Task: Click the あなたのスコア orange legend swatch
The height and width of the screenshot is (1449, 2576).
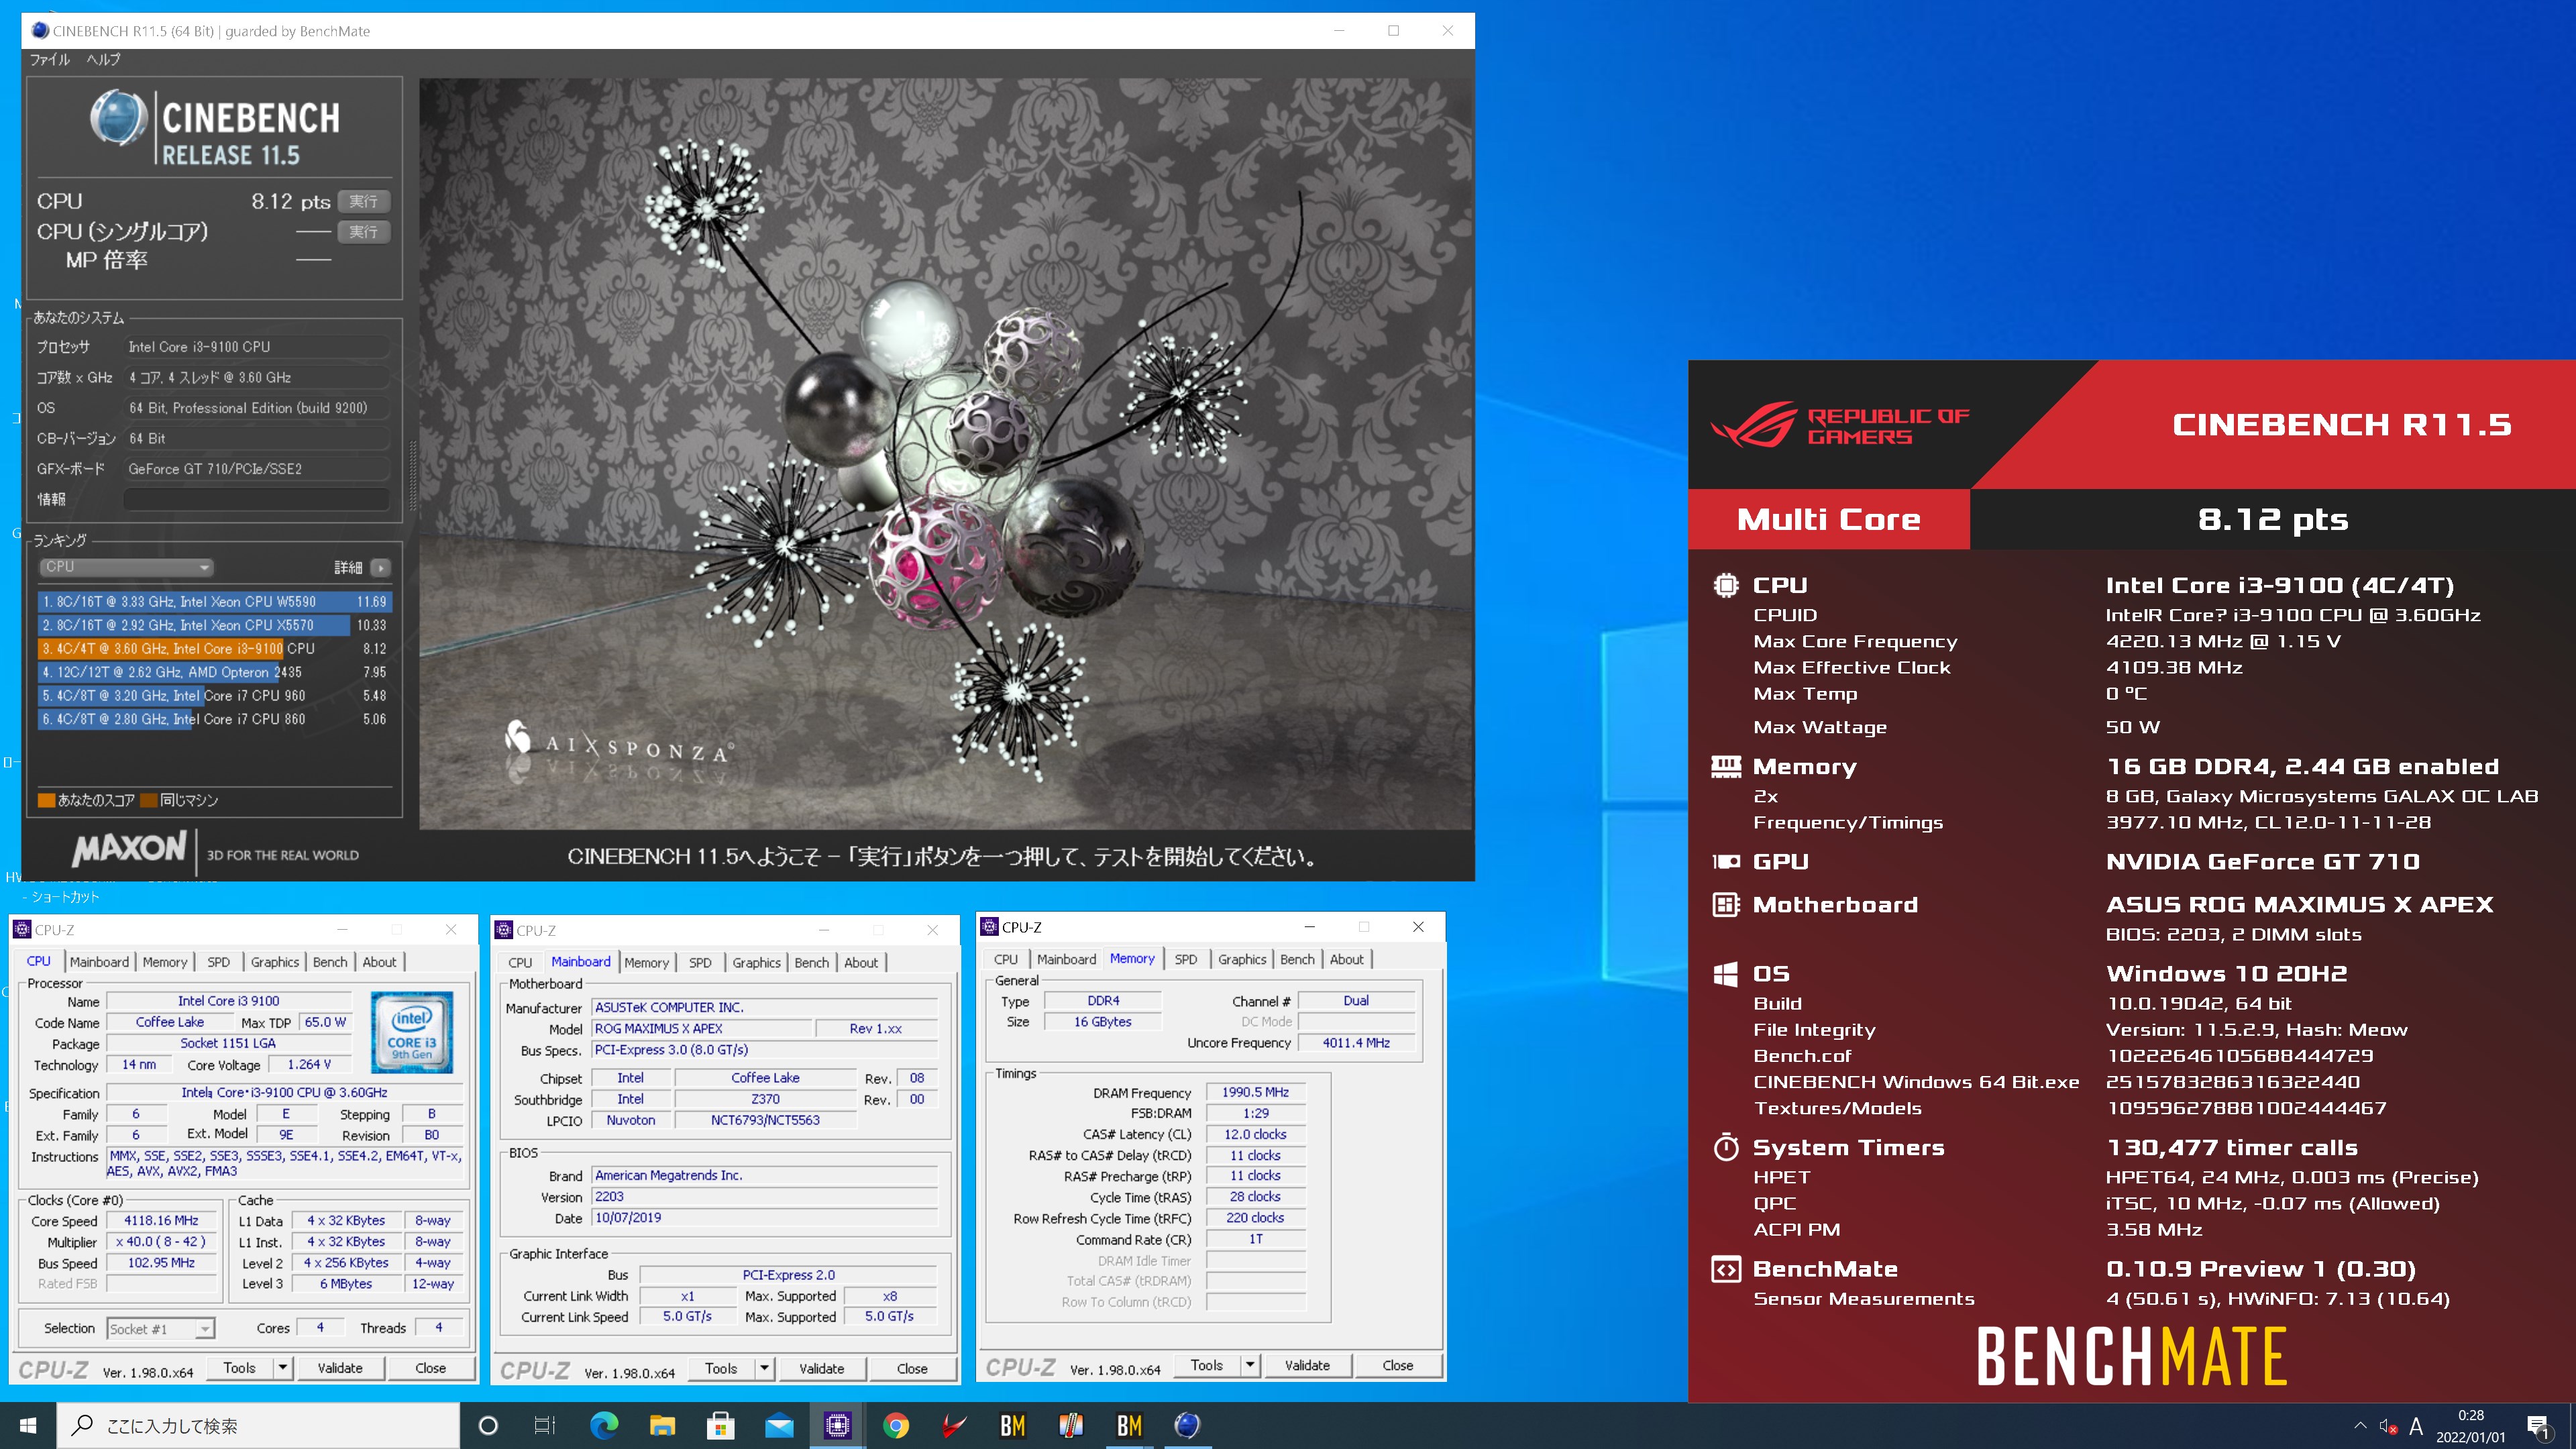Action: (x=45, y=800)
